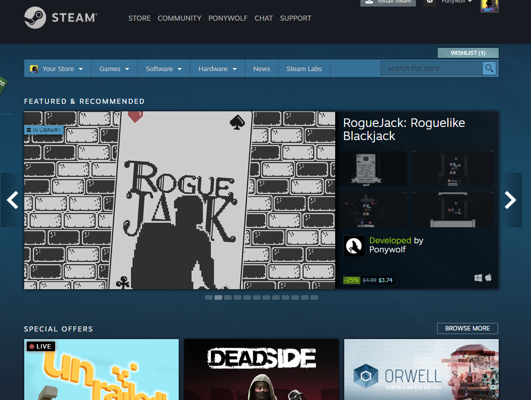Click the search the store field
Viewport: 531px width, 400px height.
pos(432,69)
